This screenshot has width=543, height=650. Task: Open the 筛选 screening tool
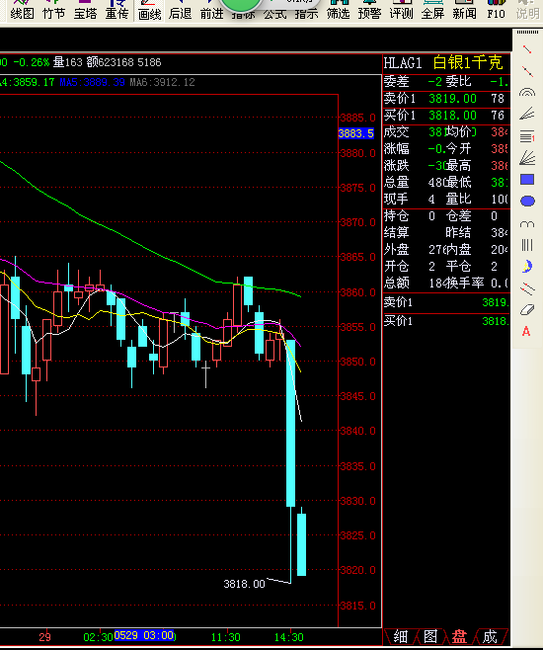pos(338,10)
